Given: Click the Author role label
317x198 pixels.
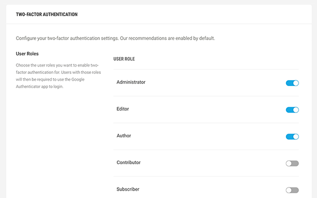Looking at the screenshot, I should coord(124,136).
